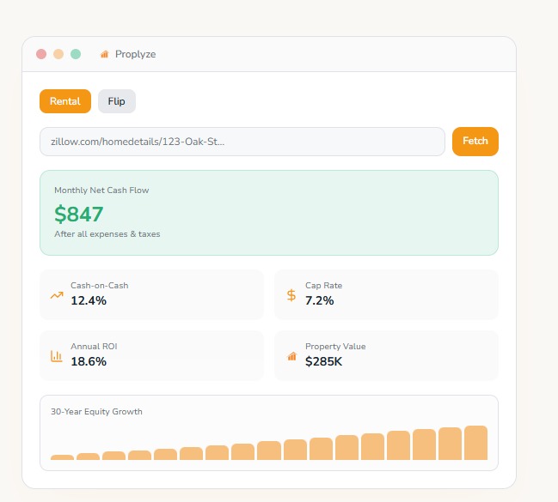Open the Property Value $285K card
Image resolution: width=558 pixels, height=502 pixels.
(x=386, y=355)
